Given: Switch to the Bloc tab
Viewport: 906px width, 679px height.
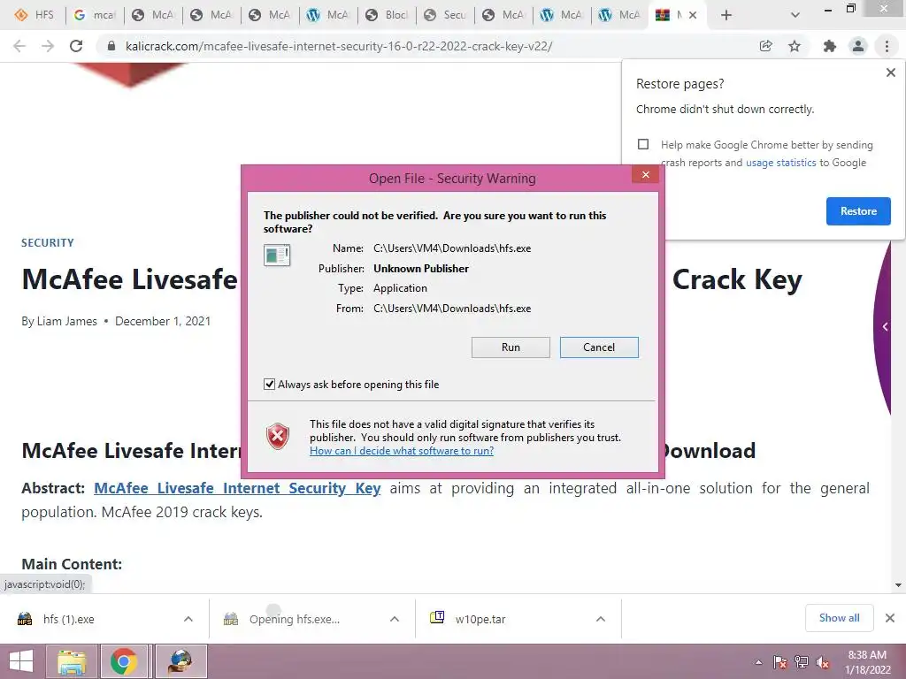Looking at the screenshot, I should pyautogui.click(x=388, y=15).
